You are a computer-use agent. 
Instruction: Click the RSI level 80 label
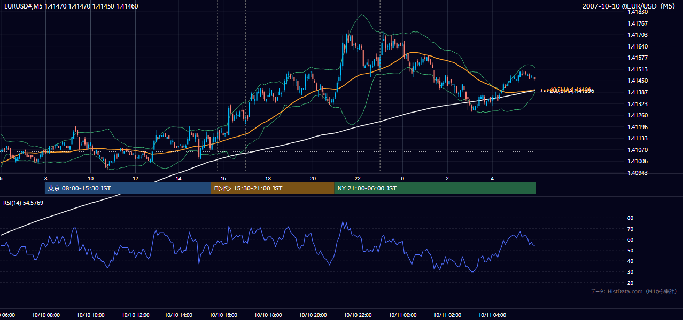(x=630, y=218)
